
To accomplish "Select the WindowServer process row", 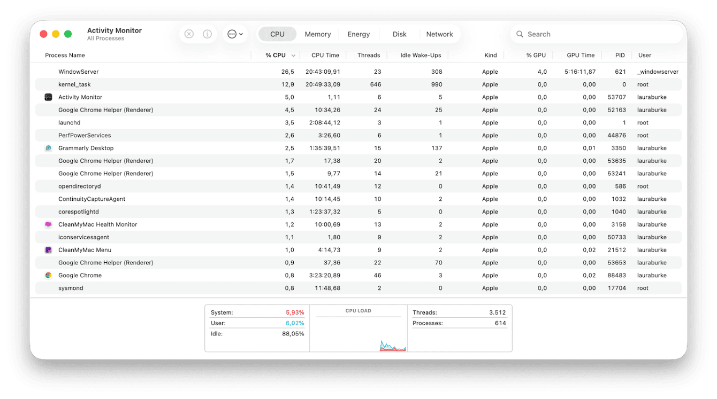I will [214, 72].
